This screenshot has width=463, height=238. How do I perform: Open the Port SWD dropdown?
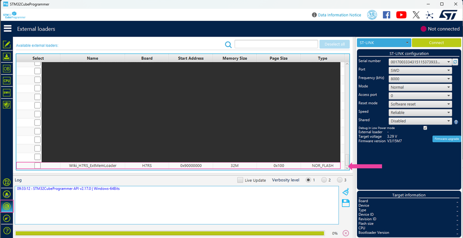tap(420, 70)
